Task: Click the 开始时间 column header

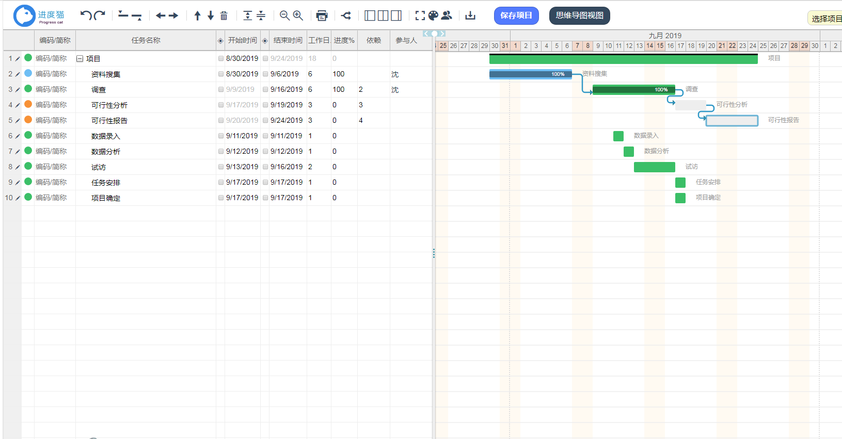Action: coord(243,40)
